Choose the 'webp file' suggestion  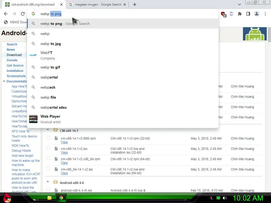click(123, 97)
